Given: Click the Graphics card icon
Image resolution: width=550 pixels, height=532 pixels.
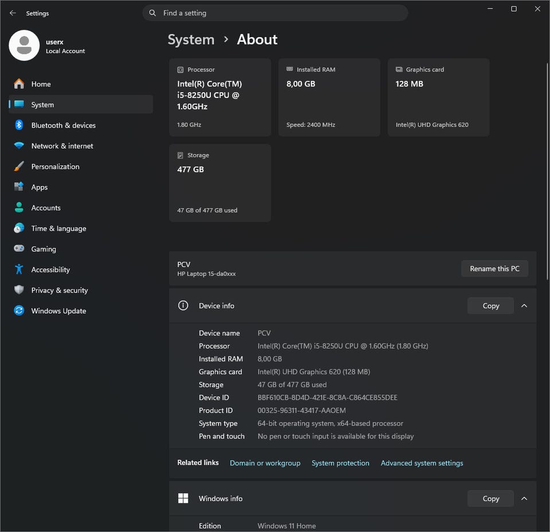Looking at the screenshot, I should [x=399, y=69].
